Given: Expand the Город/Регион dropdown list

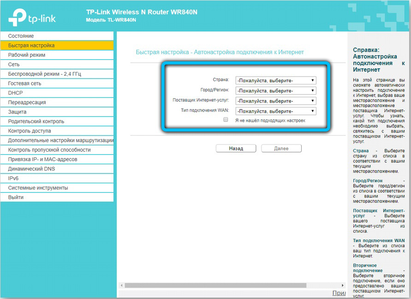Looking at the screenshot, I should click(x=275, y=90).
